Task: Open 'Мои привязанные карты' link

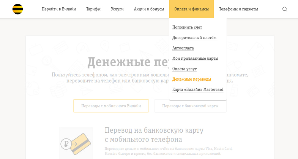Action: pos(195,58)
